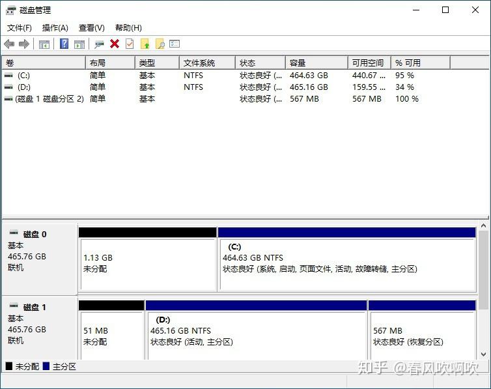Image resolution: width=491 pixels, height=389 pixels.
Task: Select the (D:) volume row
Action: click(x=225, y=87)
